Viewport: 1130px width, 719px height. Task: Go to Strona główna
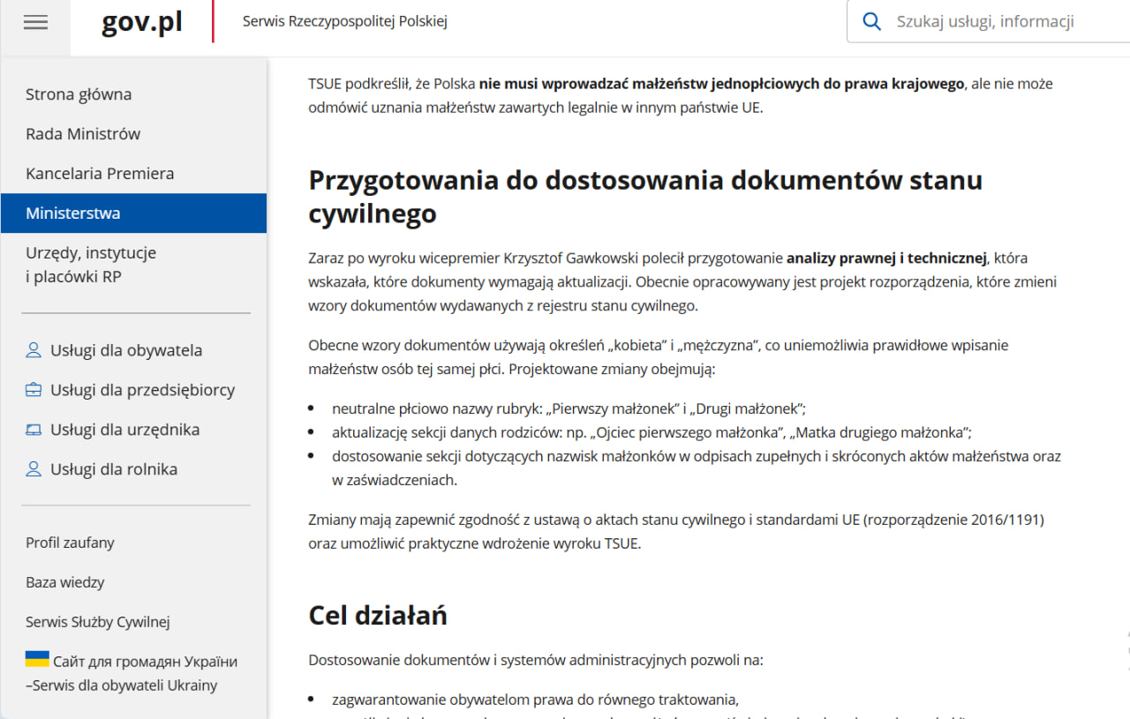79,94
